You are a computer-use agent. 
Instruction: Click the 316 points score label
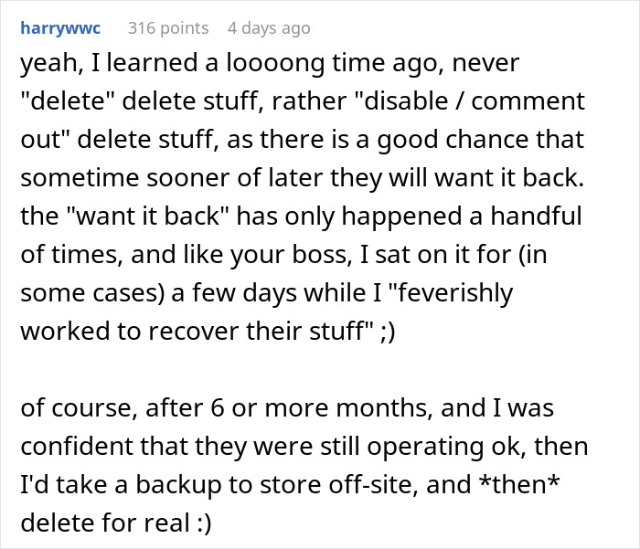pyautogui.click(x=168, y=28)
